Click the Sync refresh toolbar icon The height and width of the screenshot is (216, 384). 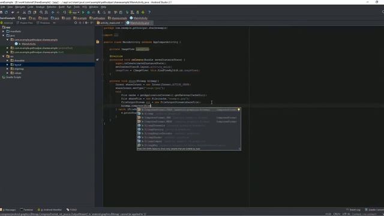point(7,12)
